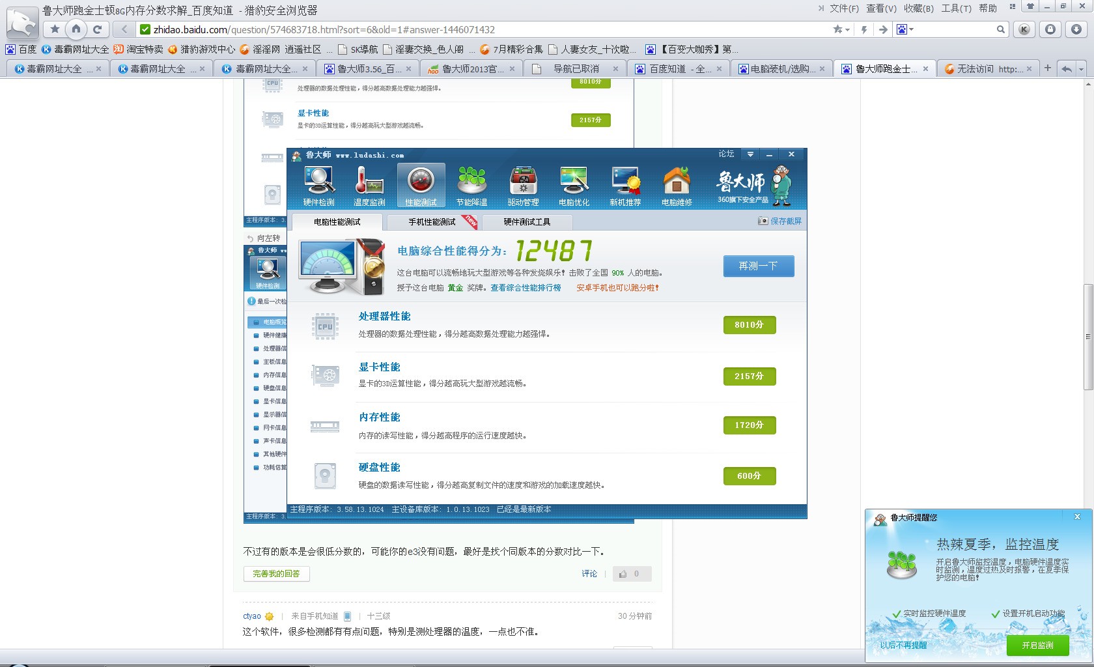Reload the current page
Screen dimensions: 1094x667
pyautogui.click(x=97, y=29)
